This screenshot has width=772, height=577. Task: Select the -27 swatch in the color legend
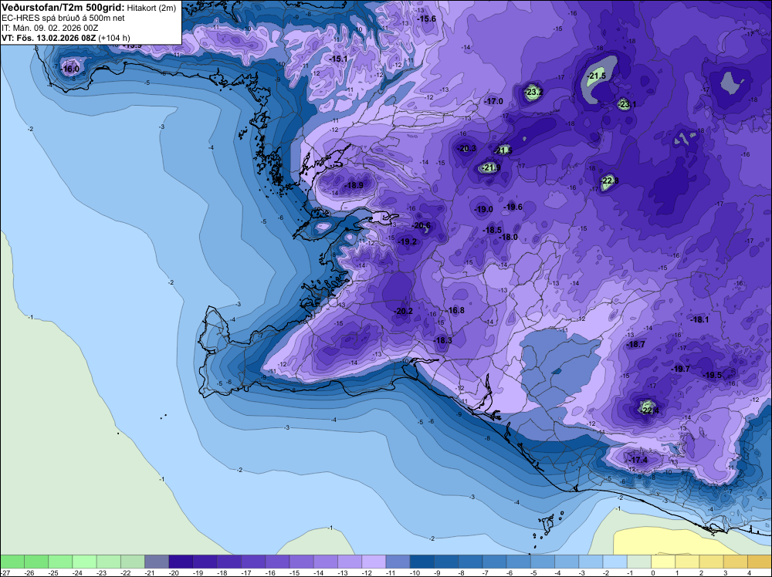tap(12, 562)
